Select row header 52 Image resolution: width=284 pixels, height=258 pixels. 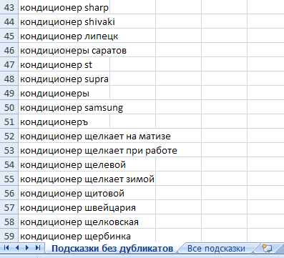(x=9, y=137)
